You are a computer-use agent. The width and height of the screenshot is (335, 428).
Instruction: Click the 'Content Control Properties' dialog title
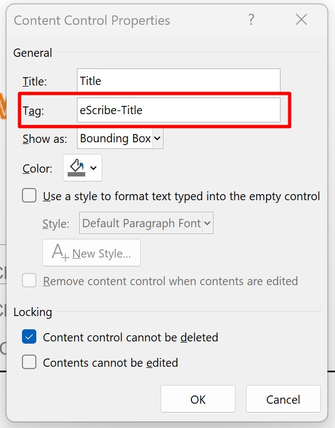coord(92,20)
